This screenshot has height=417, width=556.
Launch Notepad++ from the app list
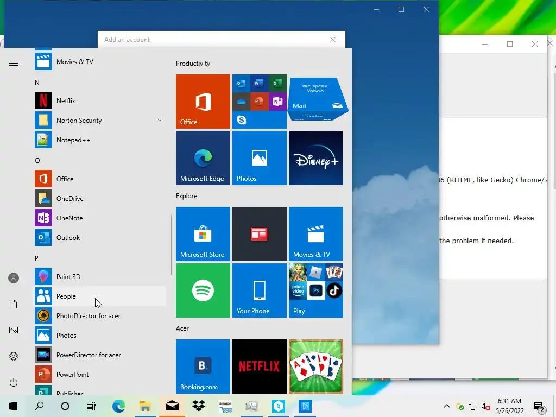[100, 140]
